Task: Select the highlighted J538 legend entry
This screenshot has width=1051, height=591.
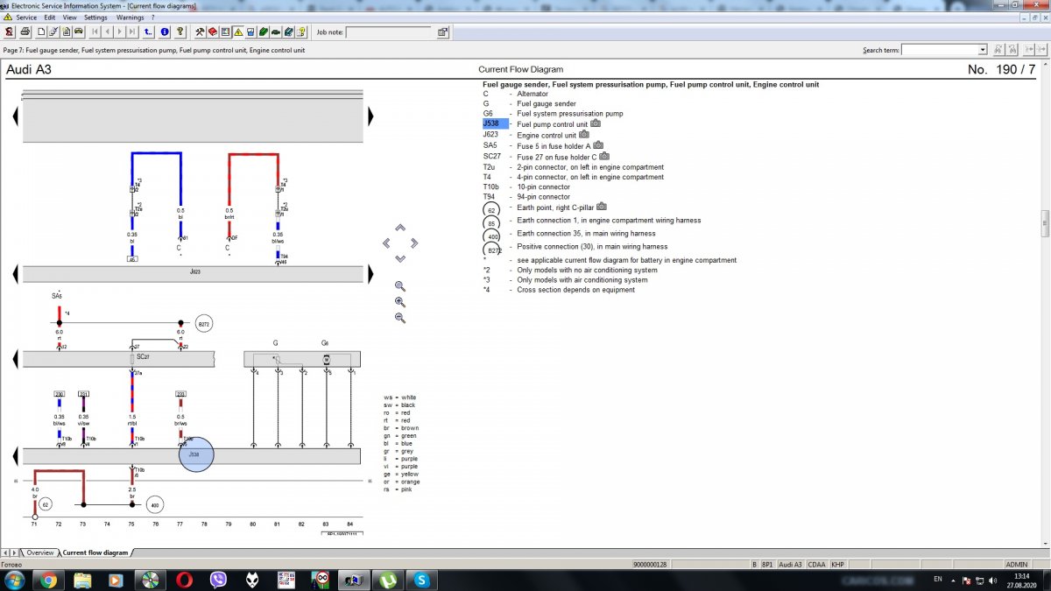Action: click(495, 124)
